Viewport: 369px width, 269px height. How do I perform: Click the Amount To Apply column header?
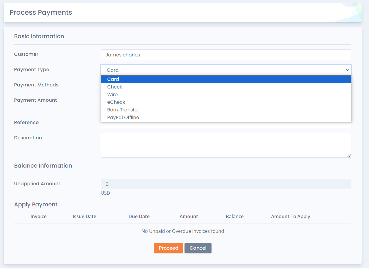[x=291, y=216]
